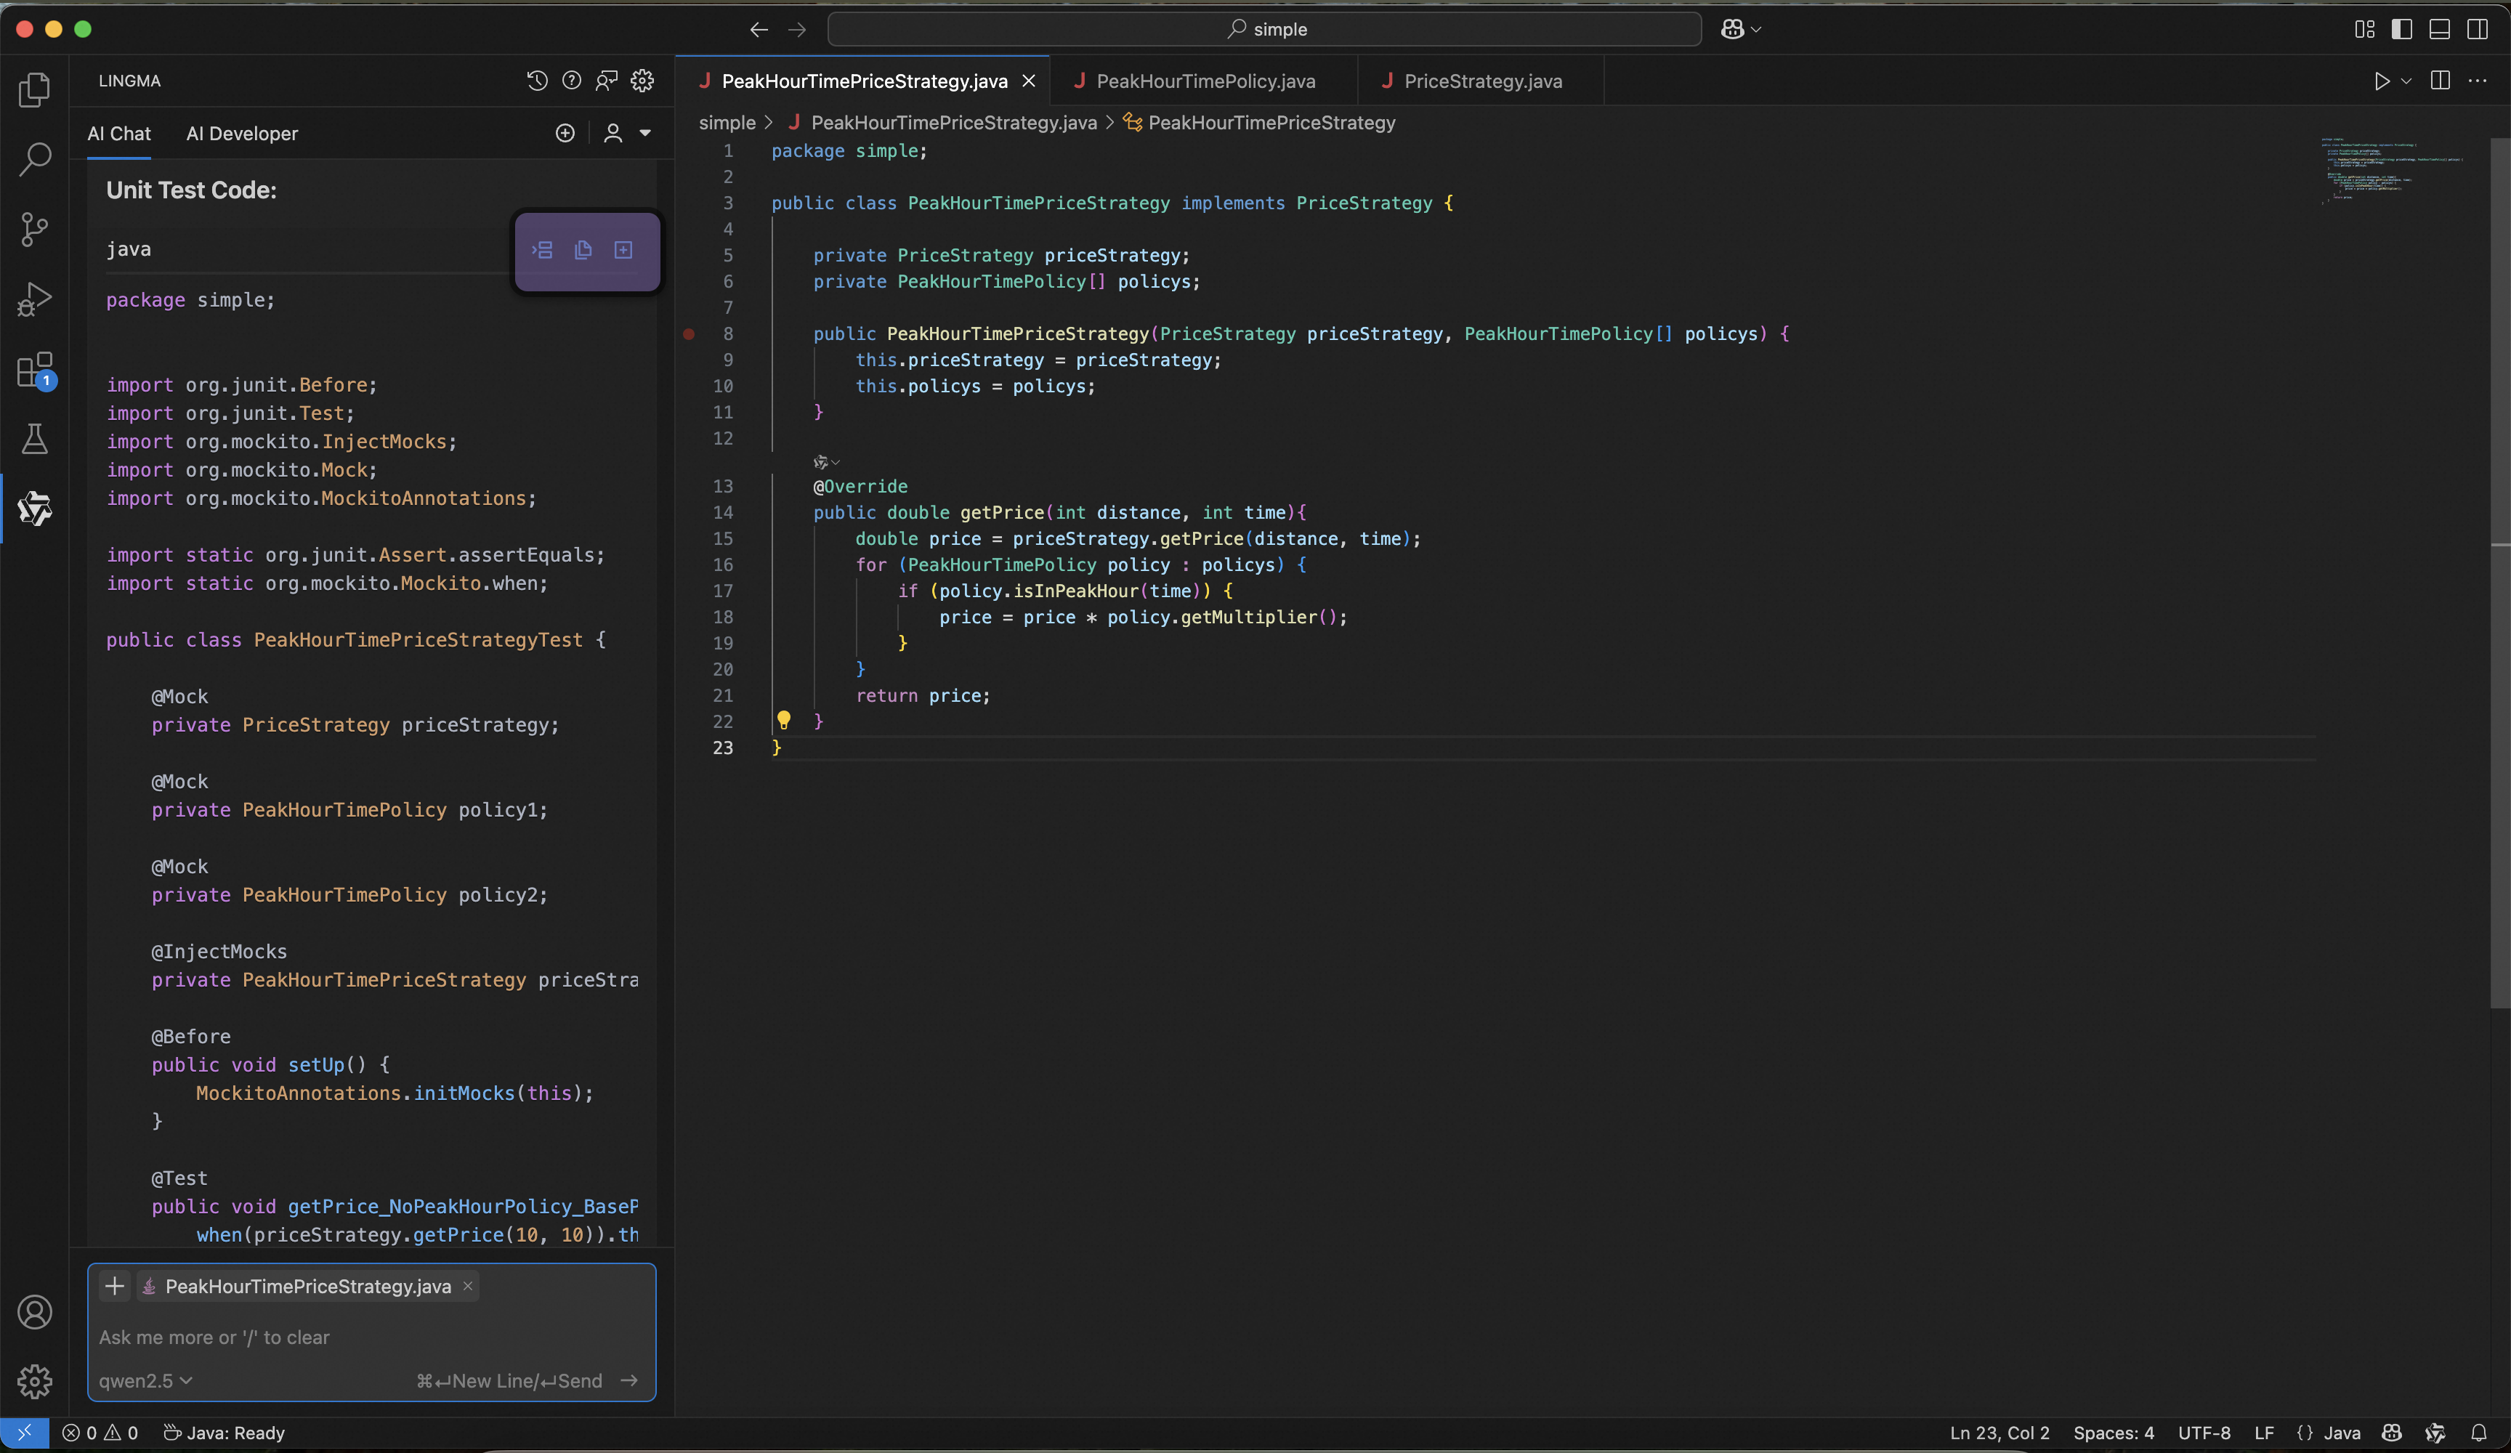Toggle the primary side bar layout button
Screen dimensions: 2511x1453
(2401, 29)
